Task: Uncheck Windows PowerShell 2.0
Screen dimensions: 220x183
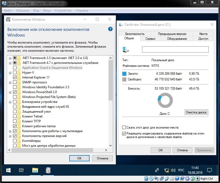Action: coord(15,92)
